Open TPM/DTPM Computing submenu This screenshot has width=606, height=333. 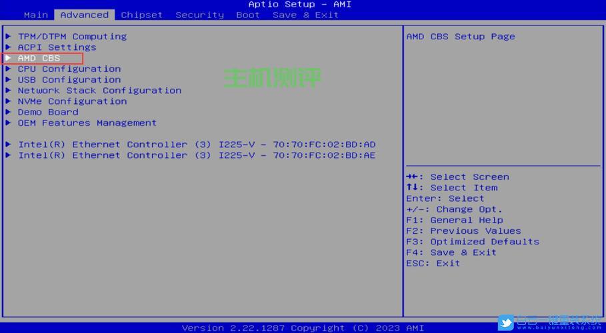pos(72,37)
